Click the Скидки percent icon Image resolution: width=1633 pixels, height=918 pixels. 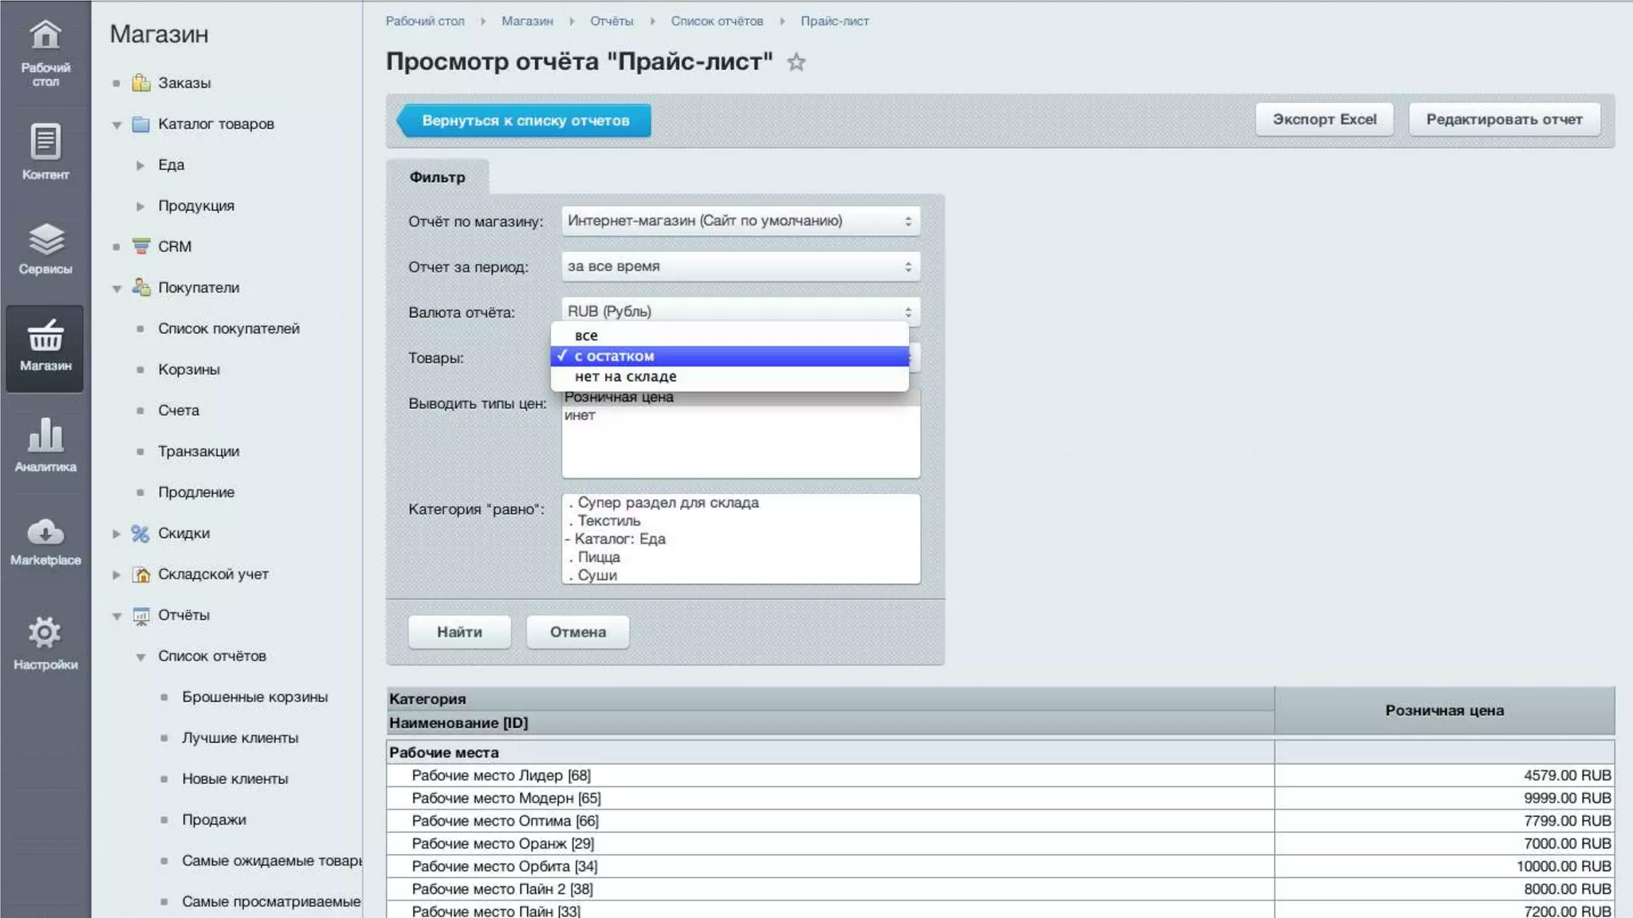[141, 533]
